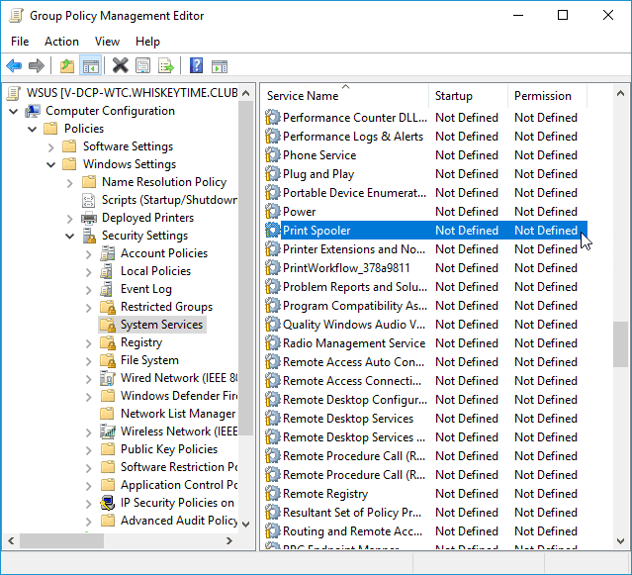632x575 pixels.
Task: Click the IP Security Policies icon
Action: pyautogui.click(x=107, y=503)
